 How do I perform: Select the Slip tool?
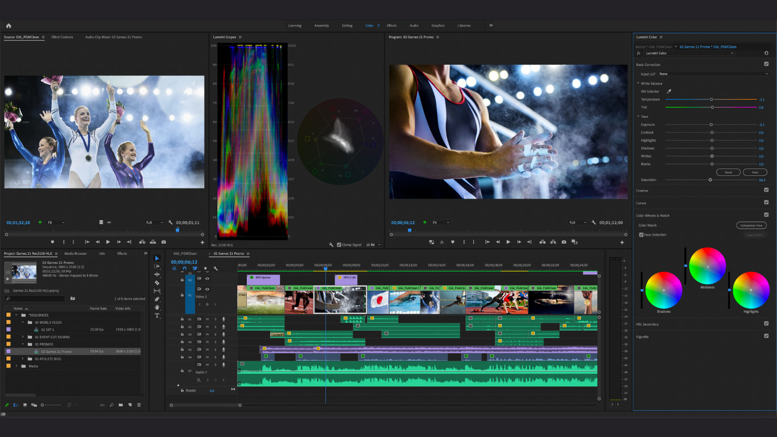pyautogui.click(x=158, y=291)
